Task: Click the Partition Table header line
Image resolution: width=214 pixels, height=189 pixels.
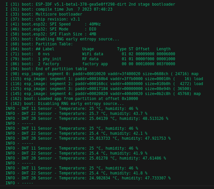Action: click(x=39, y=44)
